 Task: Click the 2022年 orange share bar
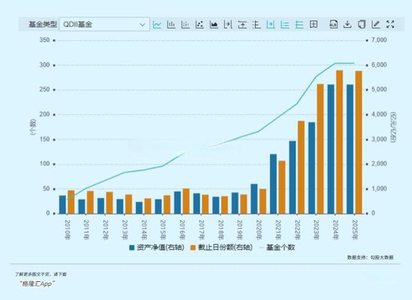click(301, 167)
